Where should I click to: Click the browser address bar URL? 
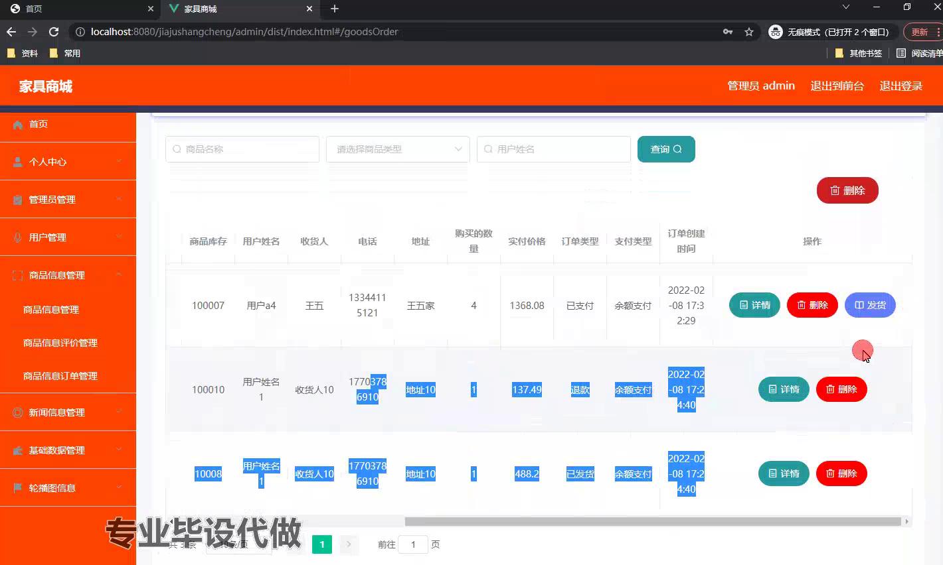244,32
